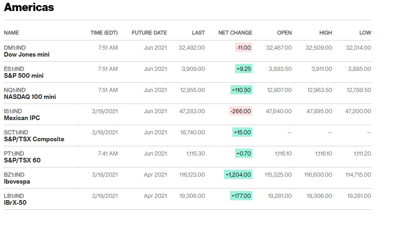Click the IBrX-50 link

click(16, 202)
